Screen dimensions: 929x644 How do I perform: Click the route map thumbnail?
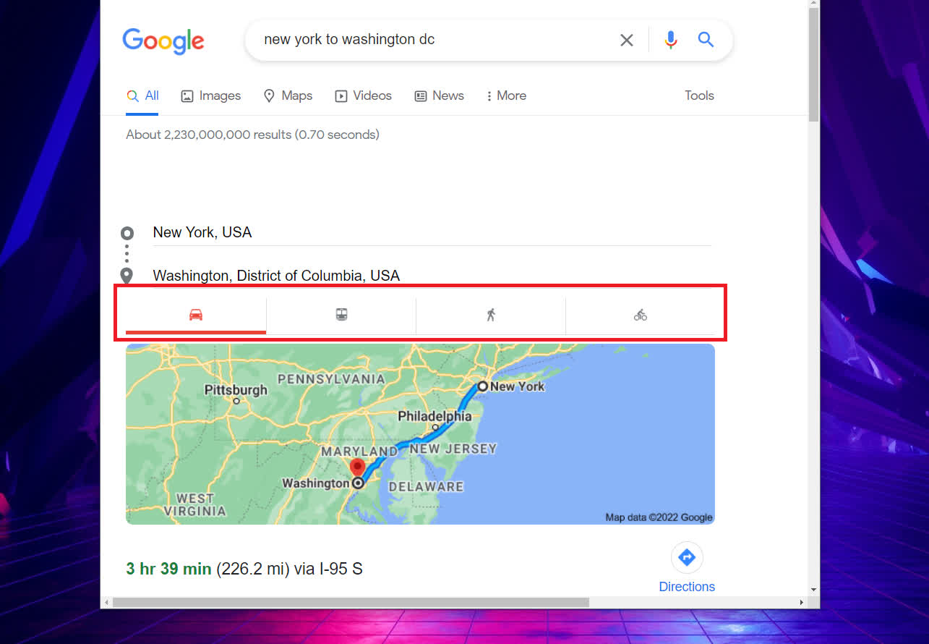(420, 434)
